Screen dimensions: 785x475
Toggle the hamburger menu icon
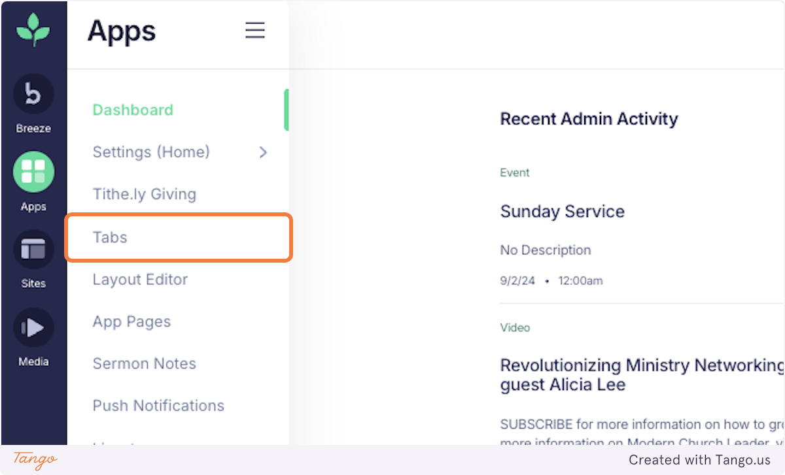[x=255, y=31]
